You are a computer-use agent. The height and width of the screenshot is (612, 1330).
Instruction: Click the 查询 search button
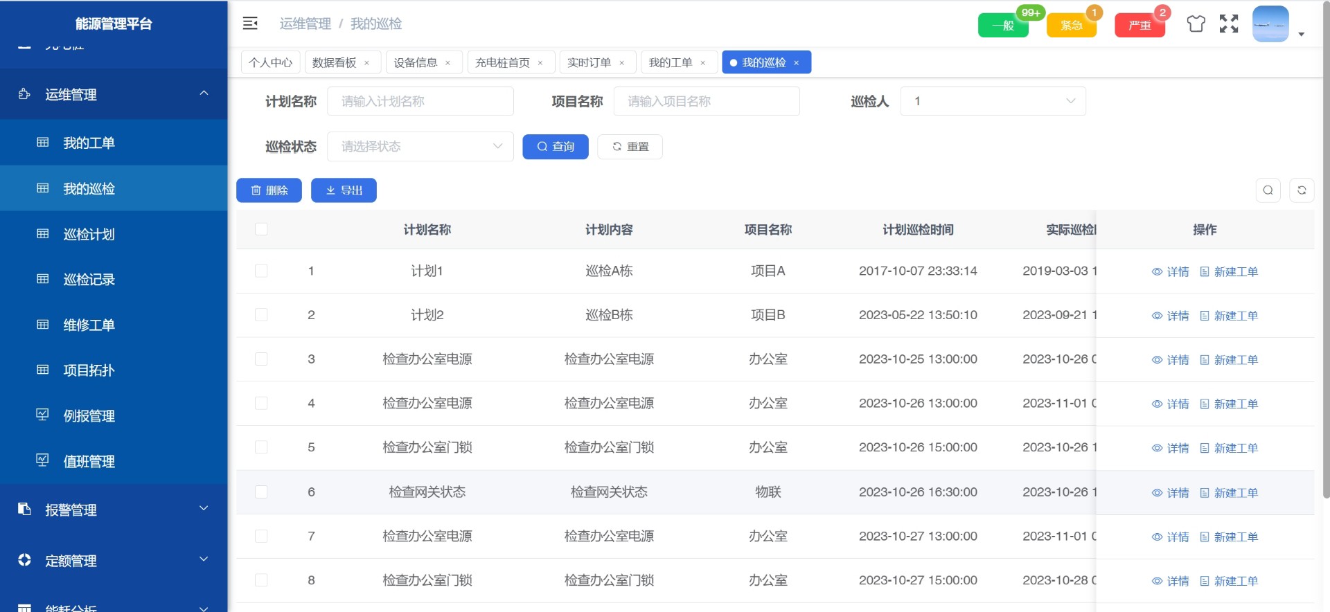pos(555,147)
